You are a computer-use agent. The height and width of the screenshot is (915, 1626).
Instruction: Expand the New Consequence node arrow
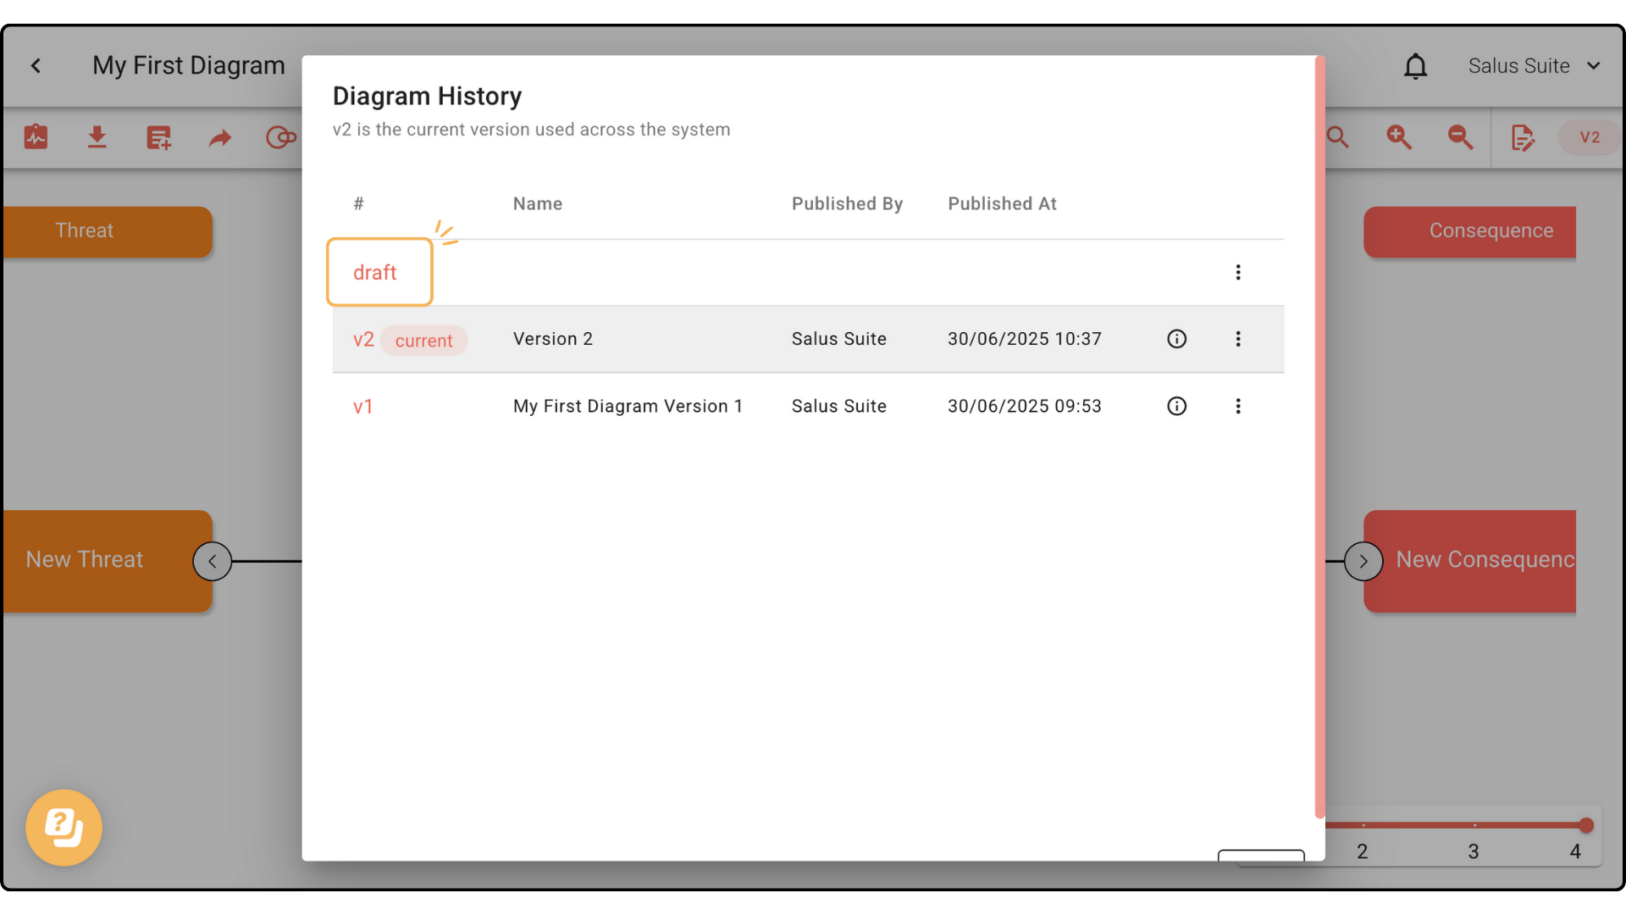pyautogui.click(x=1363, y=561)
